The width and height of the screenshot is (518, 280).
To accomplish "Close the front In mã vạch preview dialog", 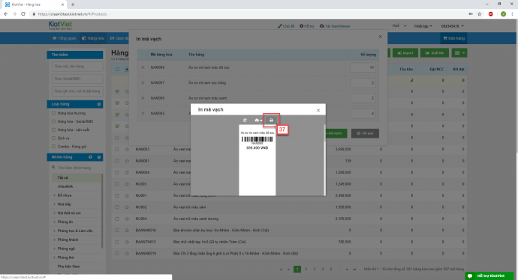I will tap(318, 110).
